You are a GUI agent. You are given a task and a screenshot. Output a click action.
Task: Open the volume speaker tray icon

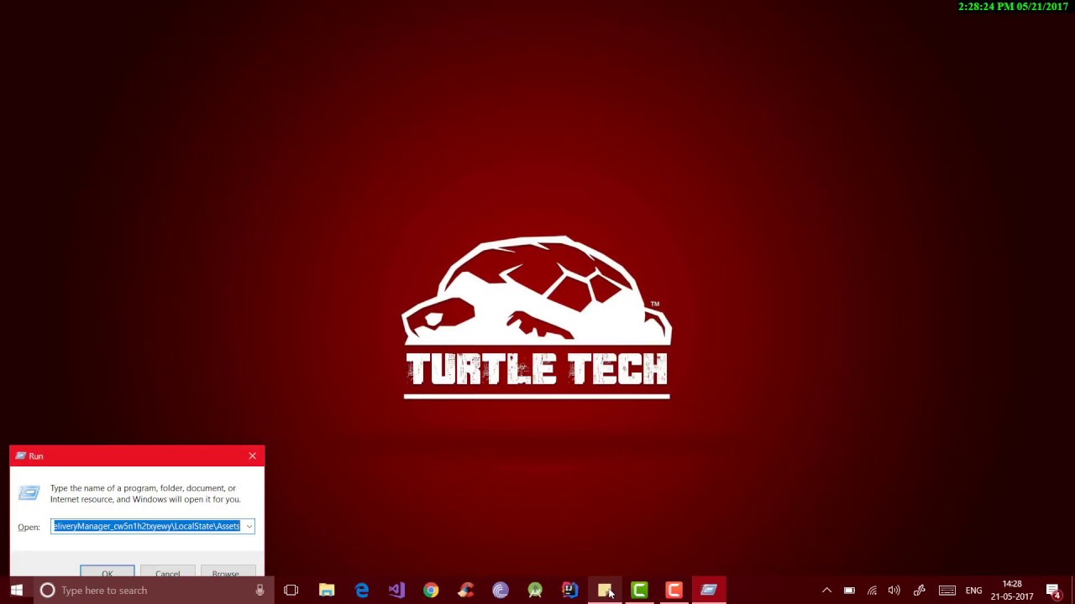point(894,591)
